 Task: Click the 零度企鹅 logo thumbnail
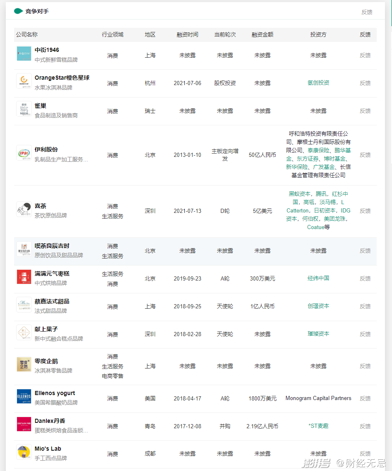pyautogui.click(x=24, y=365)
